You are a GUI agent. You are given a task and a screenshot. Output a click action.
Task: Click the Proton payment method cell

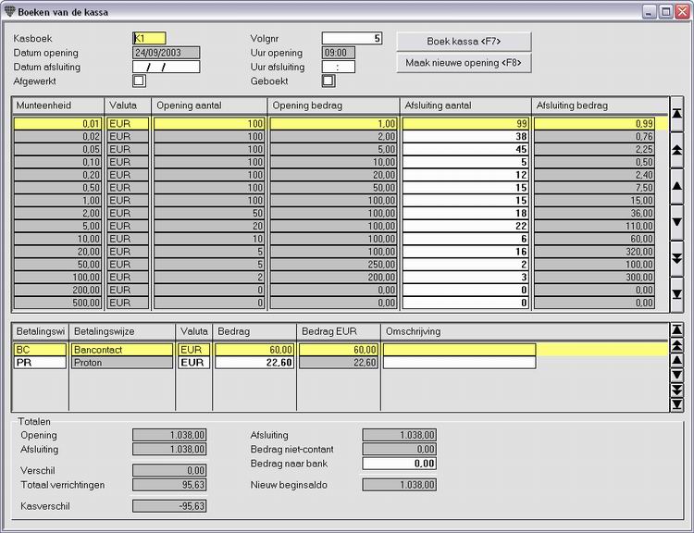click(x=122, y=363)
